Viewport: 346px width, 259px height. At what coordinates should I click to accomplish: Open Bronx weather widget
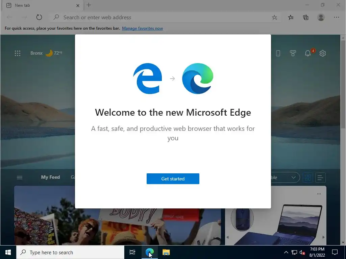46,53
